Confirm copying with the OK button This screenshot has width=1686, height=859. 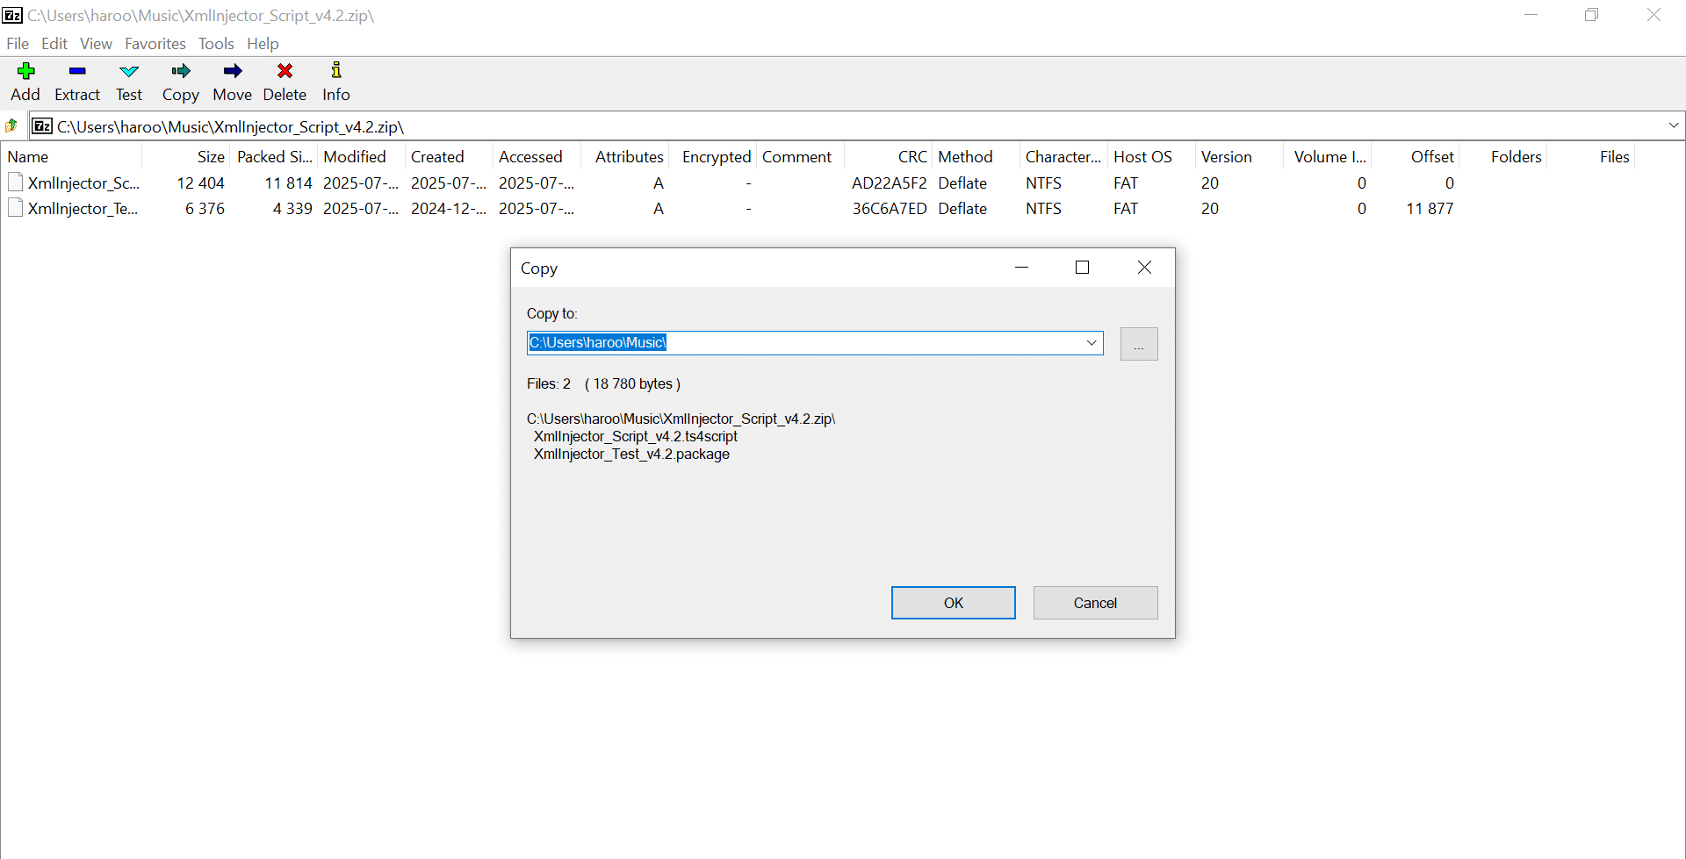coord(953,603)
